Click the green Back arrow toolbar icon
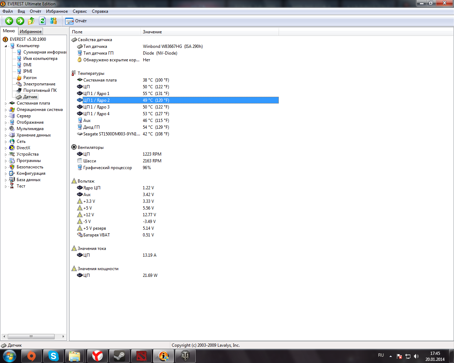This screenshot has width=454, height=363. tap(9, 21)
